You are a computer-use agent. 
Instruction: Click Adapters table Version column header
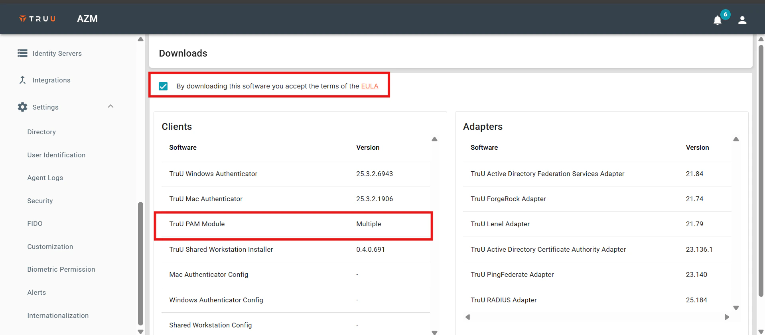tap(697, 147)
